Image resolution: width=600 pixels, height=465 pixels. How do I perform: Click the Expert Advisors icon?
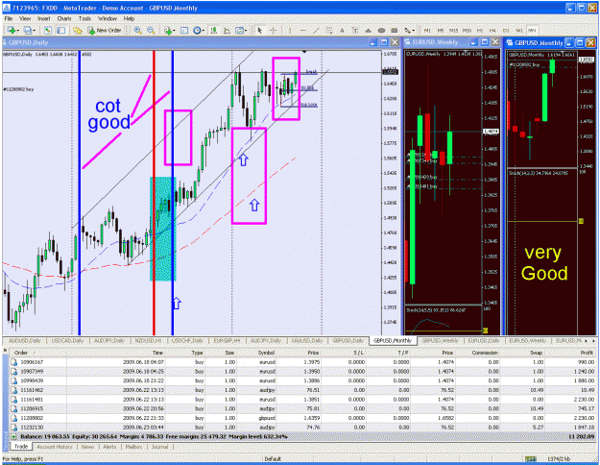[78, 30]
